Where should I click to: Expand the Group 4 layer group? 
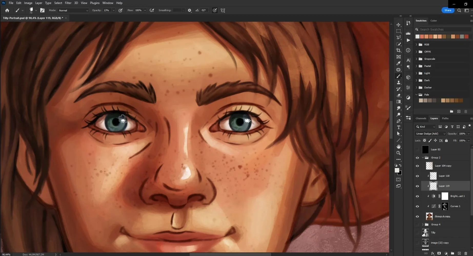(423, 224)
